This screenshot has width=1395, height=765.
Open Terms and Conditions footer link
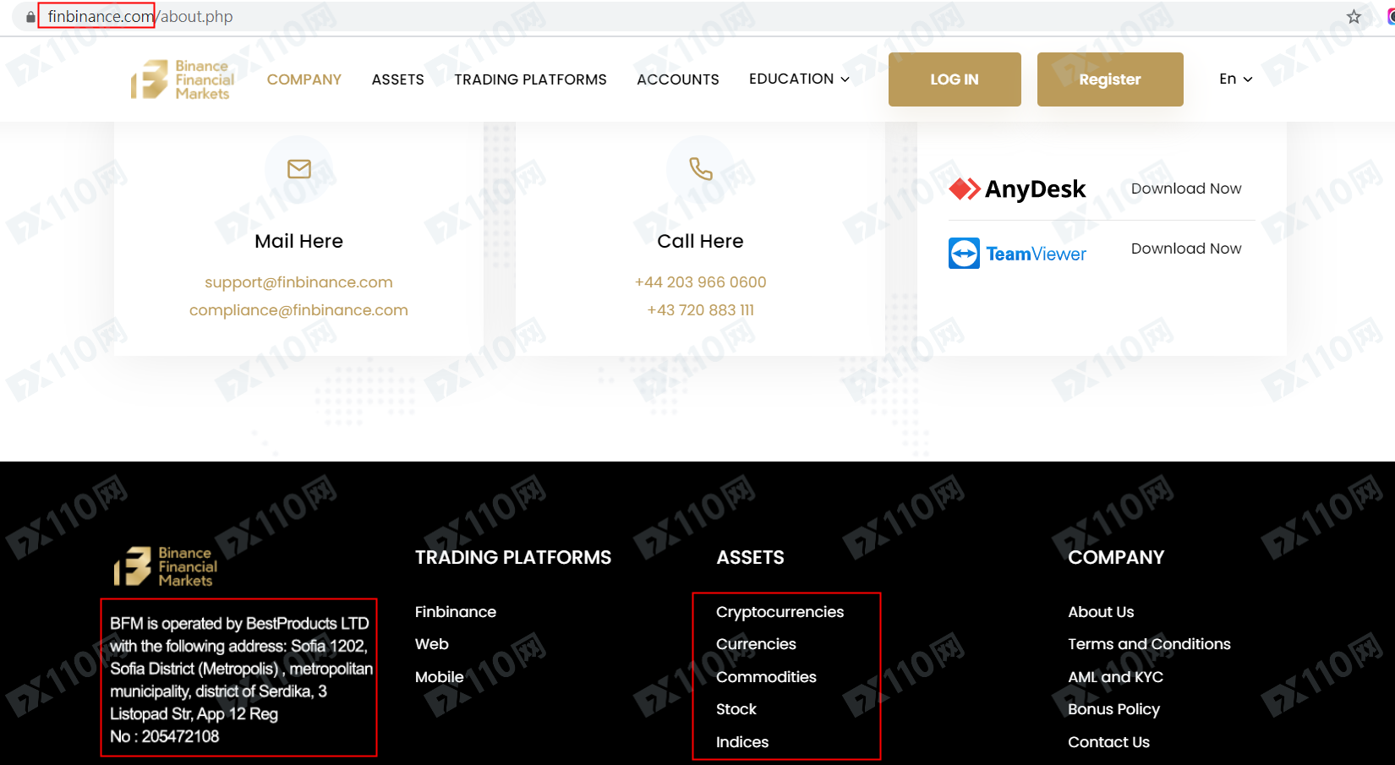click(x=1149, y=644)
